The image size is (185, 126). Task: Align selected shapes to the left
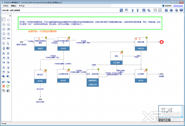(4, 54)
